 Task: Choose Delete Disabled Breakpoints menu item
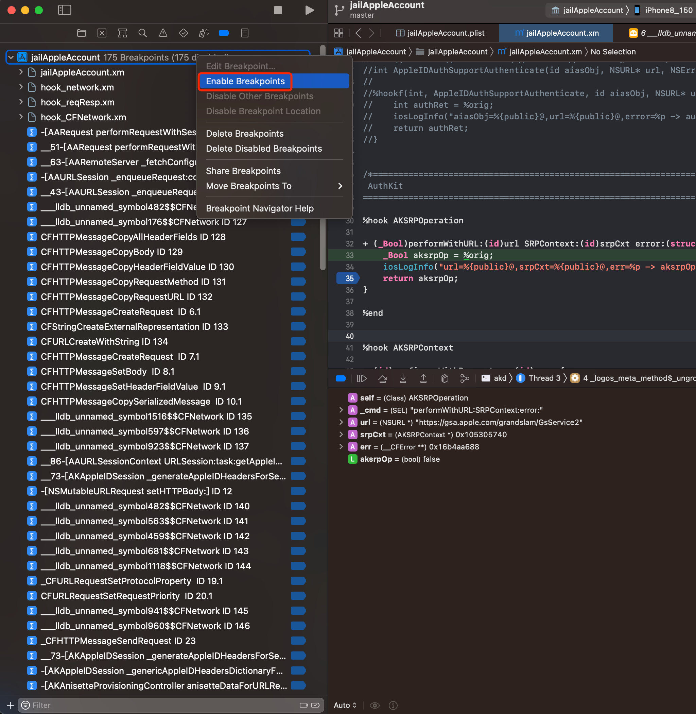tap(274, 149)
